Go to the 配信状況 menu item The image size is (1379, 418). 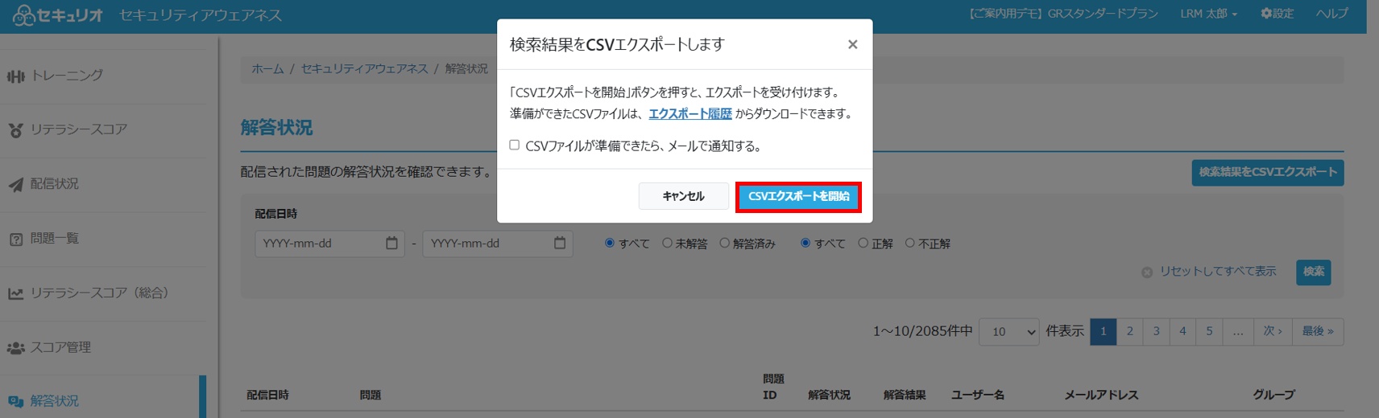[55, 184]
